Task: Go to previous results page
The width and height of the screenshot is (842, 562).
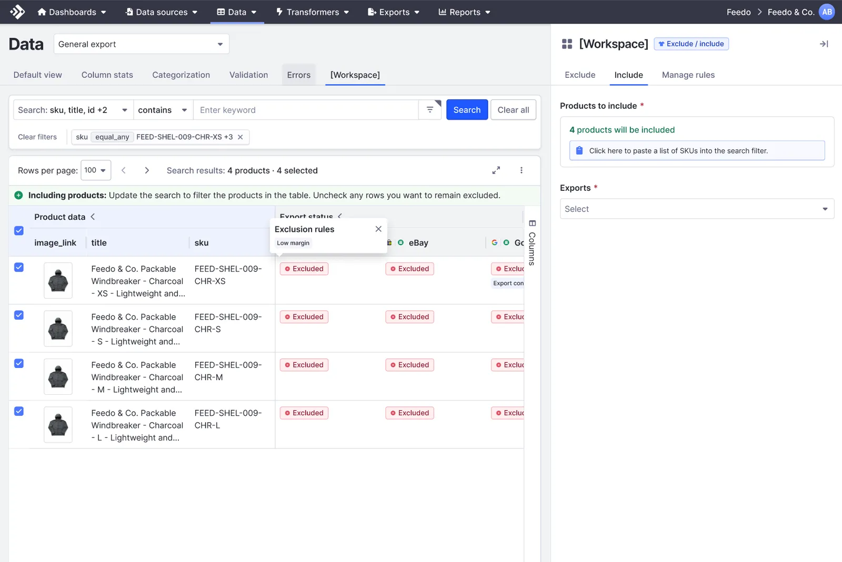Action: click(124, 170)
